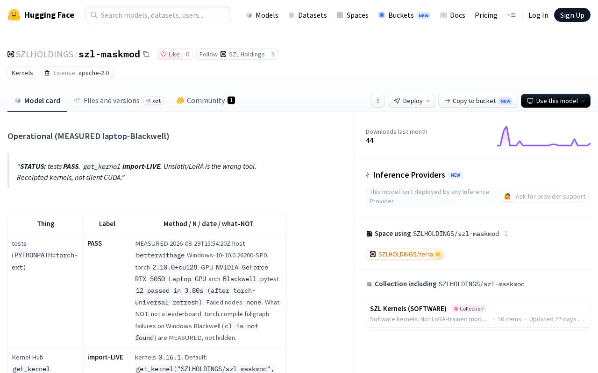The width and height of the screenshot is (598, 373).
Task: Ask for provider support
Action: click(x=544, y=196)
